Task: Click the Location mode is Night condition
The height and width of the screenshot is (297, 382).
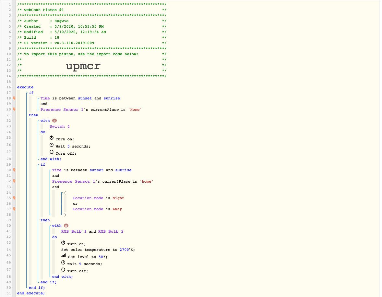Action: (99, 198)
